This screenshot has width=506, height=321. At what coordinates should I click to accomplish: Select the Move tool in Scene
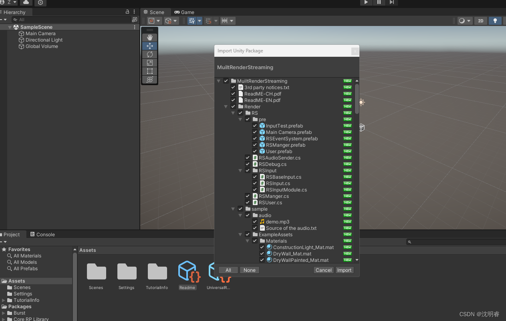click(150, 46)
